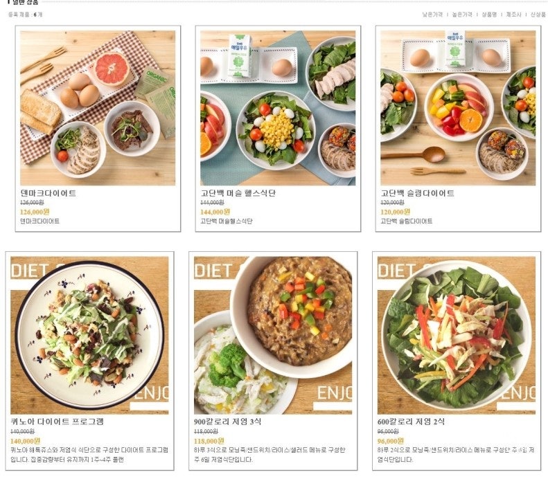The height and width of the screenshot is (479, 548).
Task: Click the 600칼로리 저염 2식 title
Action: tap(411, 422)
